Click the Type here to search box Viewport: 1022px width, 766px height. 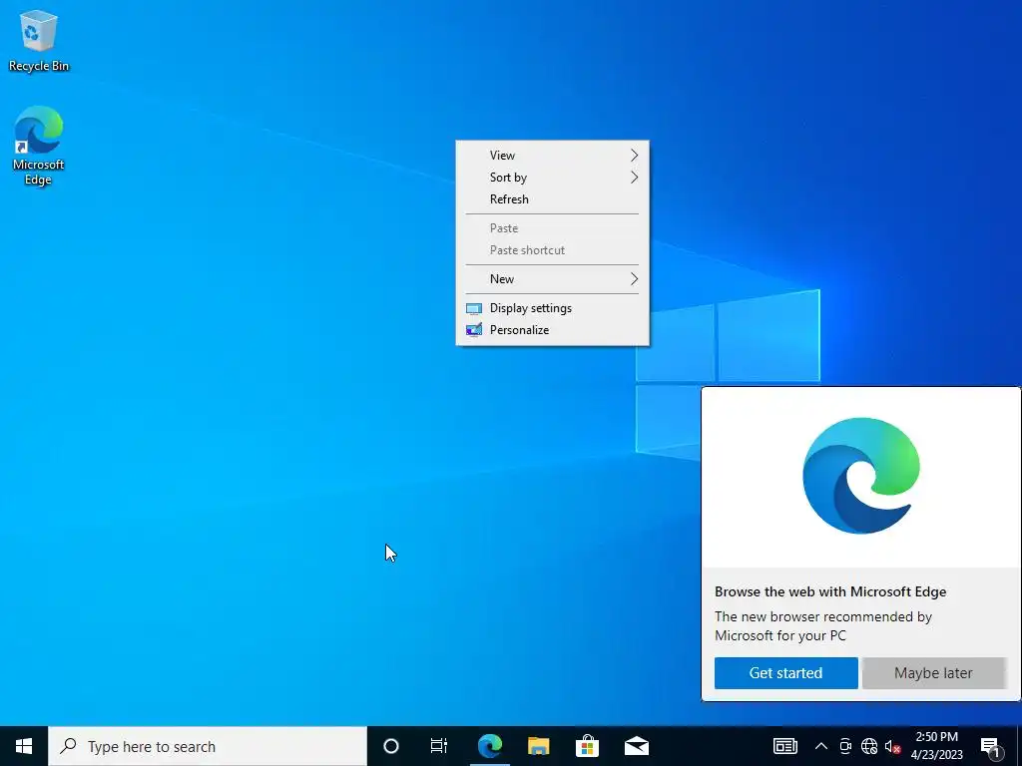[208, 746]
